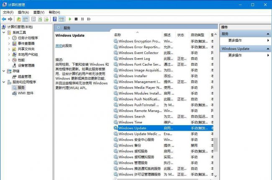Viewport: 272px width, 180px height.
Task: Click gear icon beside Windows PushToInstall
Action: point(115,105)
